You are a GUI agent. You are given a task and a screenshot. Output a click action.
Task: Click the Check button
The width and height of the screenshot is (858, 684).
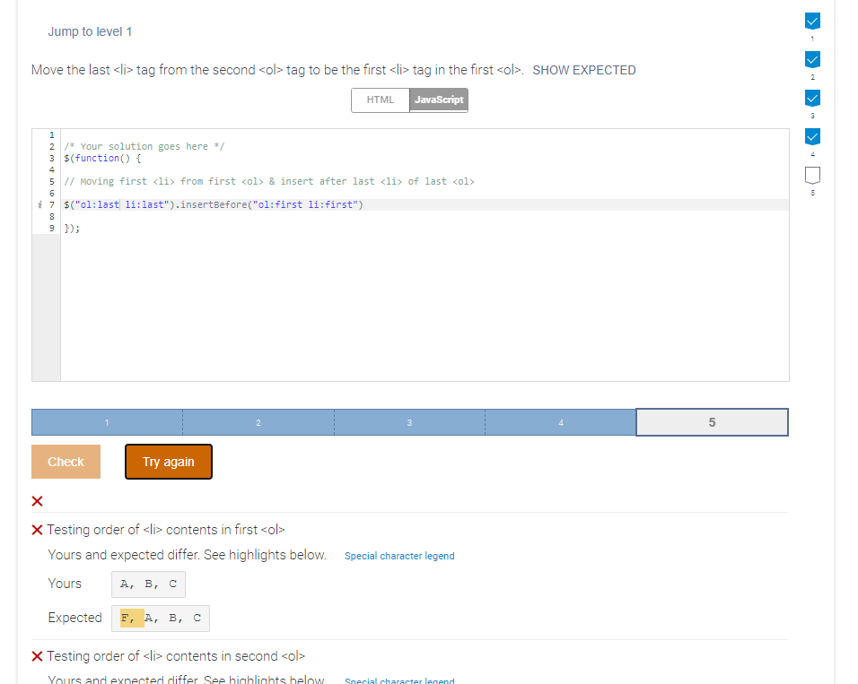[66, 462]
